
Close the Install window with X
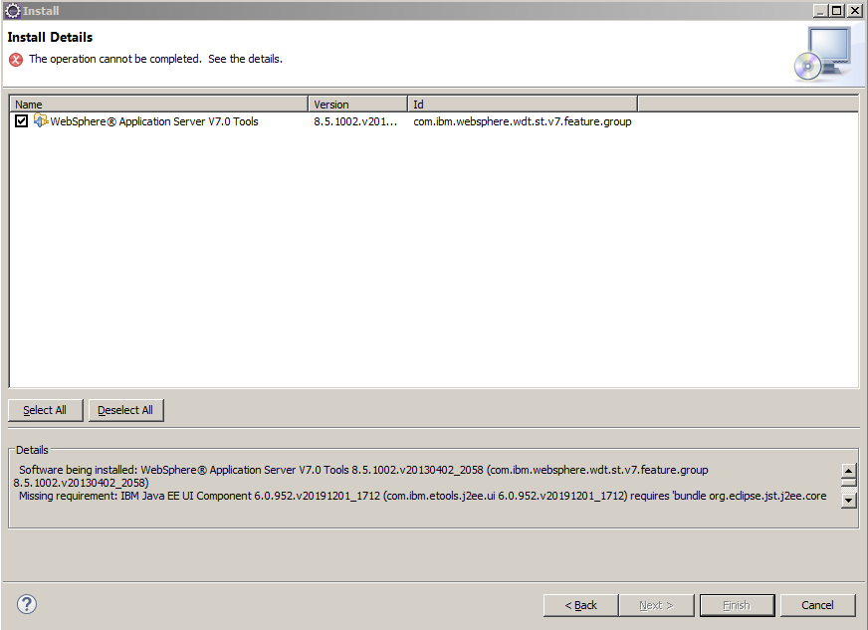pos(855,11)
